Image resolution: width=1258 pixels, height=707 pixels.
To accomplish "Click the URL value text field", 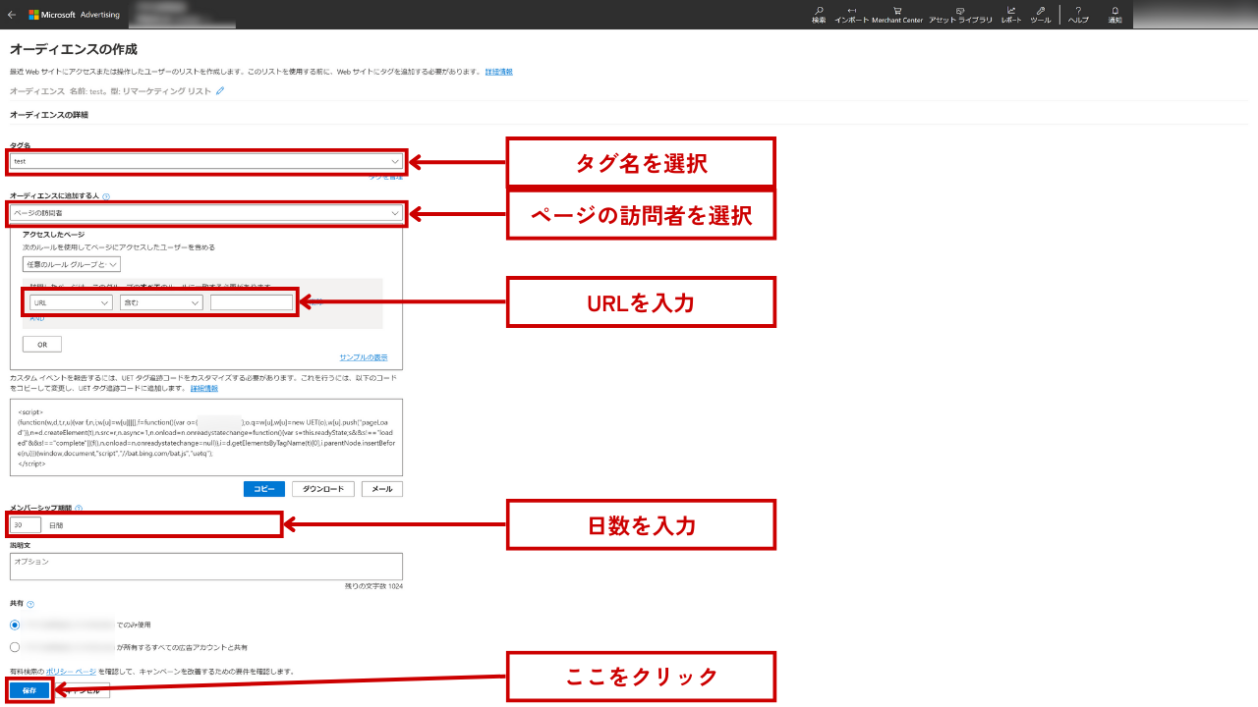I will [x=252, y=303].
